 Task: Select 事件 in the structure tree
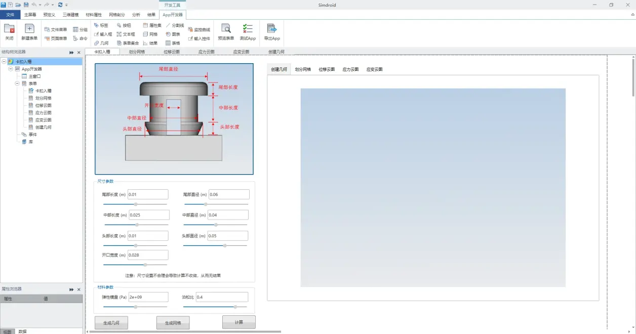(x=32, y=135)
